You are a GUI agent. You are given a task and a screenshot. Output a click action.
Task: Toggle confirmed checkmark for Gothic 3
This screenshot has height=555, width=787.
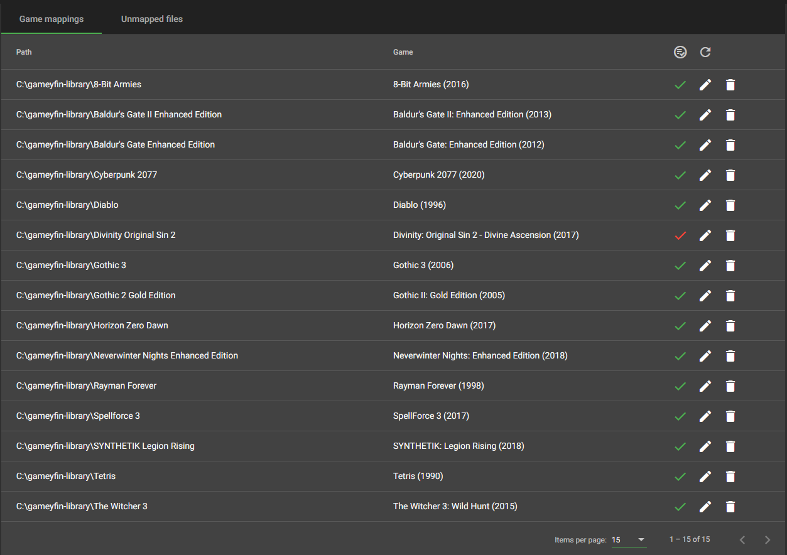click(680, 266)
